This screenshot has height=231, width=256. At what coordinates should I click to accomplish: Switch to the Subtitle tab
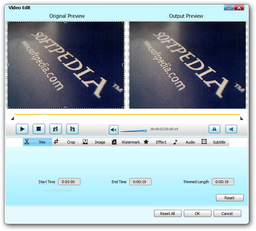pyautogui.click(x=215, y=142)
